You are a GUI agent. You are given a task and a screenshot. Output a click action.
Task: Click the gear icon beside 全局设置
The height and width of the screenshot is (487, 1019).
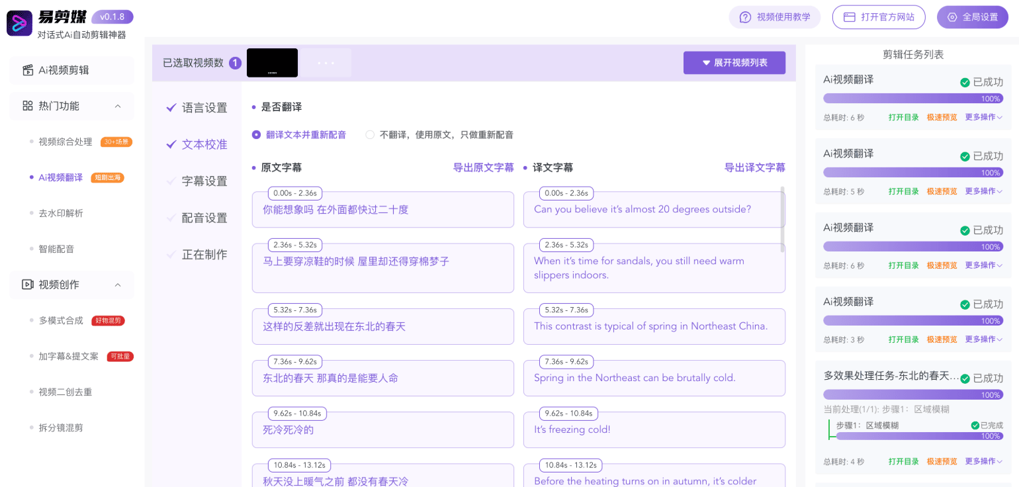[952, 17]
